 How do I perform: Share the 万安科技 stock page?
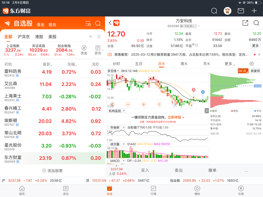point(245,23)
